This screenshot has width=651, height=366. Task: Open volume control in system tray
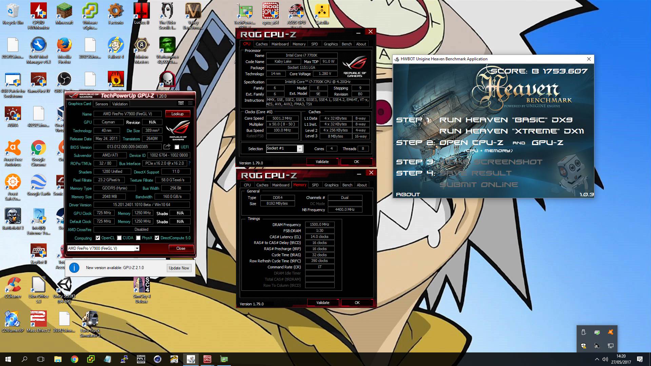click(x=605, y=359)
